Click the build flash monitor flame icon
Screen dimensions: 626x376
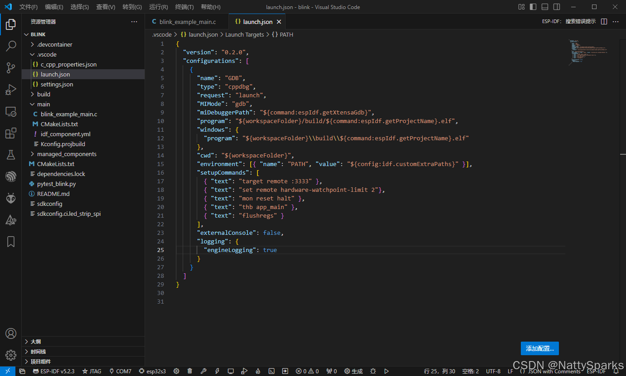point(258,371)
